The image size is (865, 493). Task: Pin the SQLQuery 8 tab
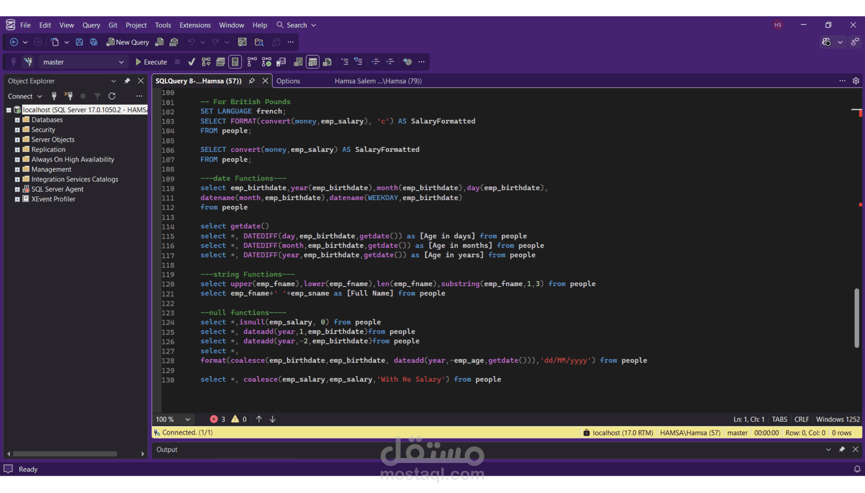252,81
